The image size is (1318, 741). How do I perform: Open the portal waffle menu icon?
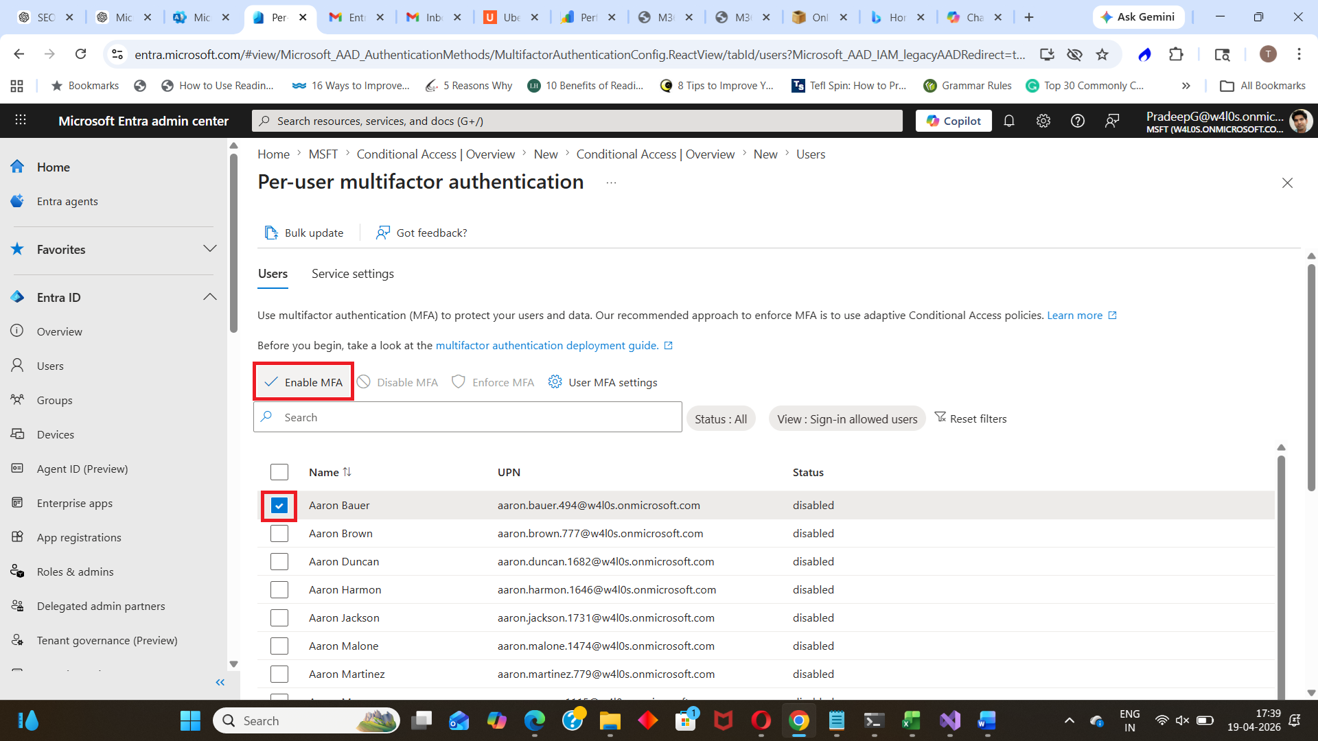[x=21, y=120]
